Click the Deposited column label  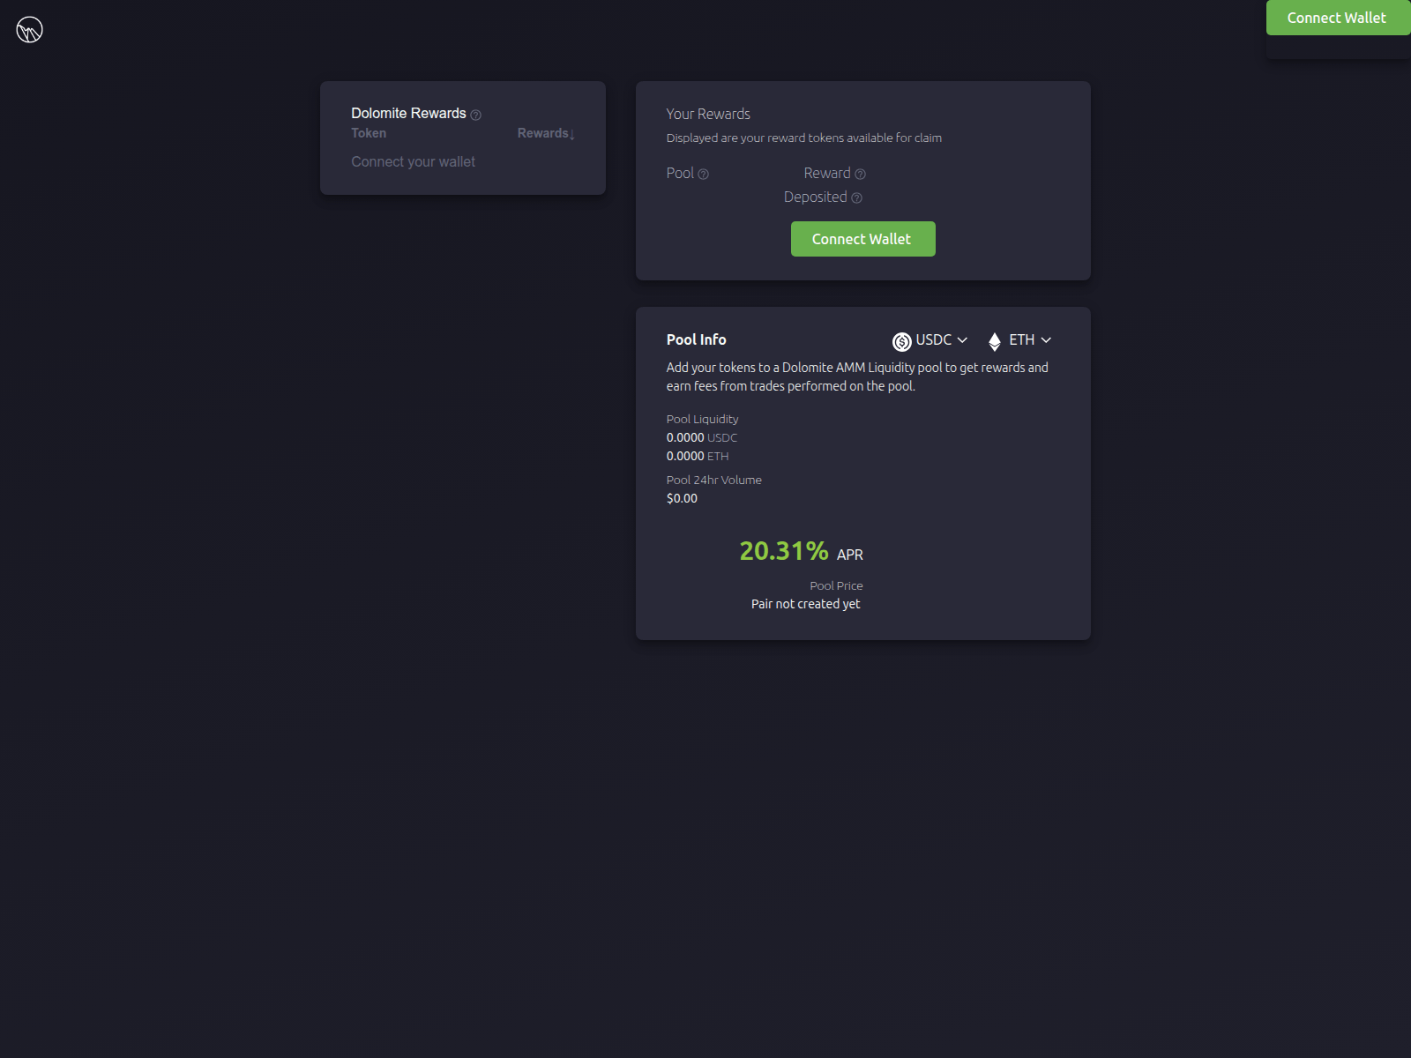pos(815,197)
